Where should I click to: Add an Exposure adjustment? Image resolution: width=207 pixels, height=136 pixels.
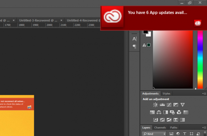click(x=175, y=105)
